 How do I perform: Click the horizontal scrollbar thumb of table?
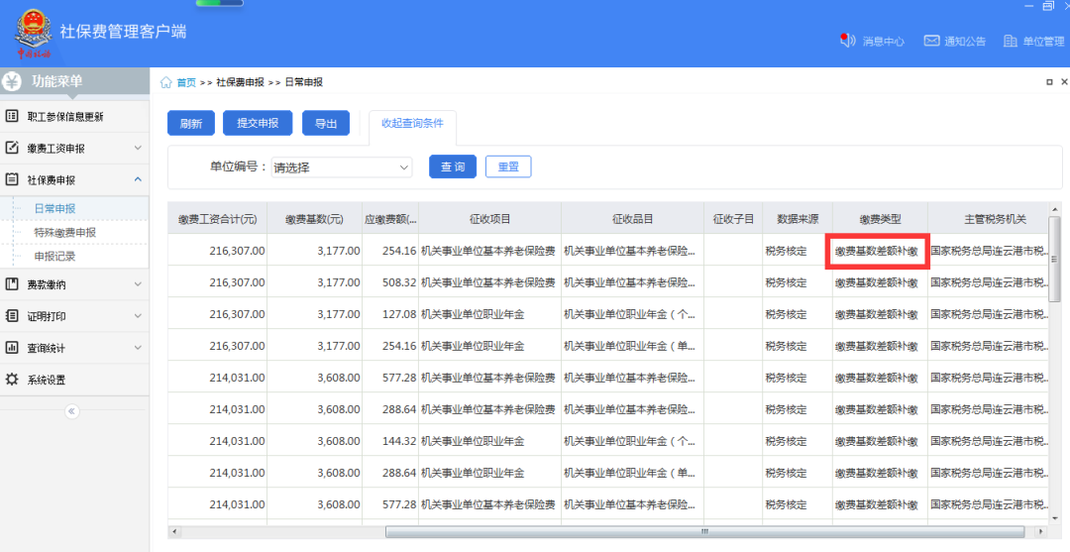coord(705,531)
